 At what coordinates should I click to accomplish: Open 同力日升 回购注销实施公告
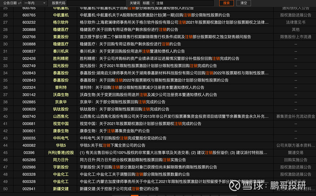(133, 160)
